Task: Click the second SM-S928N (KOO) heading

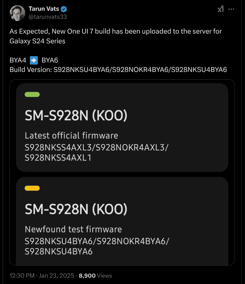Action: pos(76,209)
